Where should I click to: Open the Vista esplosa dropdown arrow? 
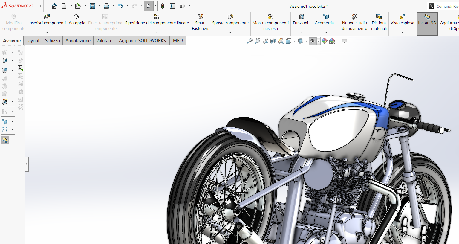point(402,32)
